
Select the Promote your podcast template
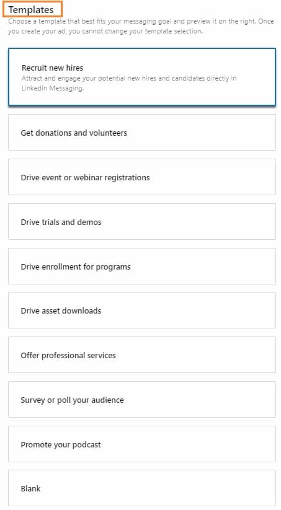pos(142,444)
